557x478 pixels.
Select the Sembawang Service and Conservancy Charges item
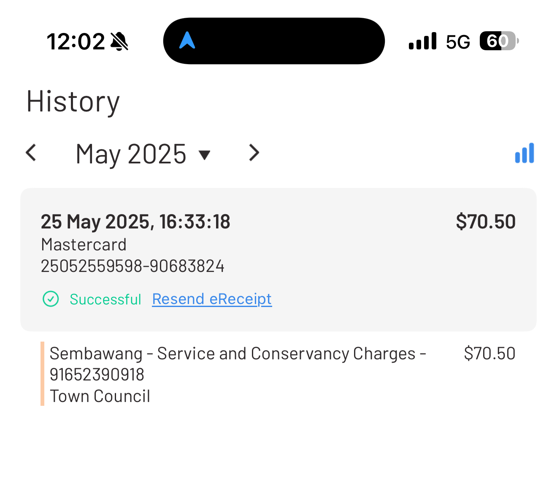pyautogui.click(x=278, y=374)
